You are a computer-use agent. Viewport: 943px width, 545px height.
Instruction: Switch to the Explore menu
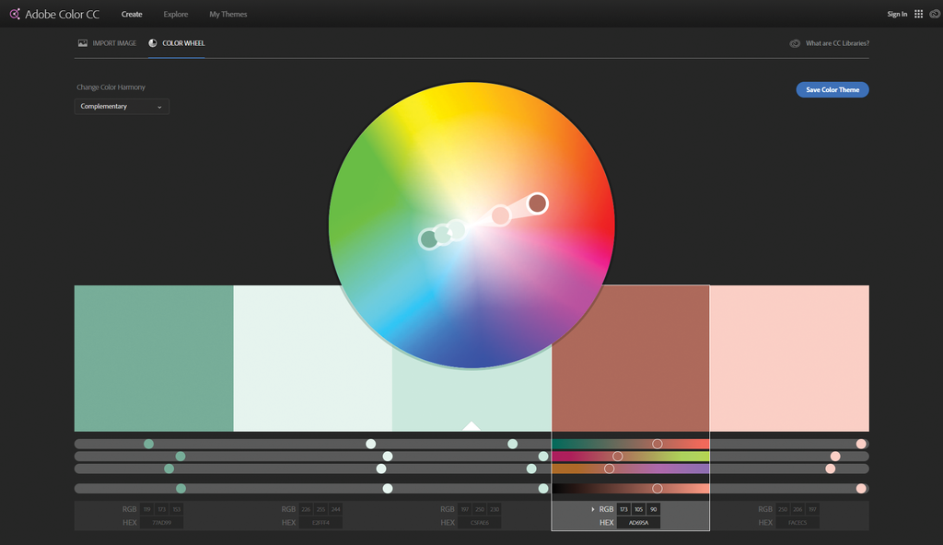tap(175, 14)
